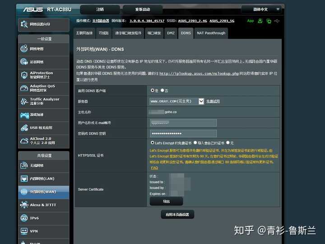Open the VPN sidebar icon
This screenshot has width=325, height=244.
24,231
